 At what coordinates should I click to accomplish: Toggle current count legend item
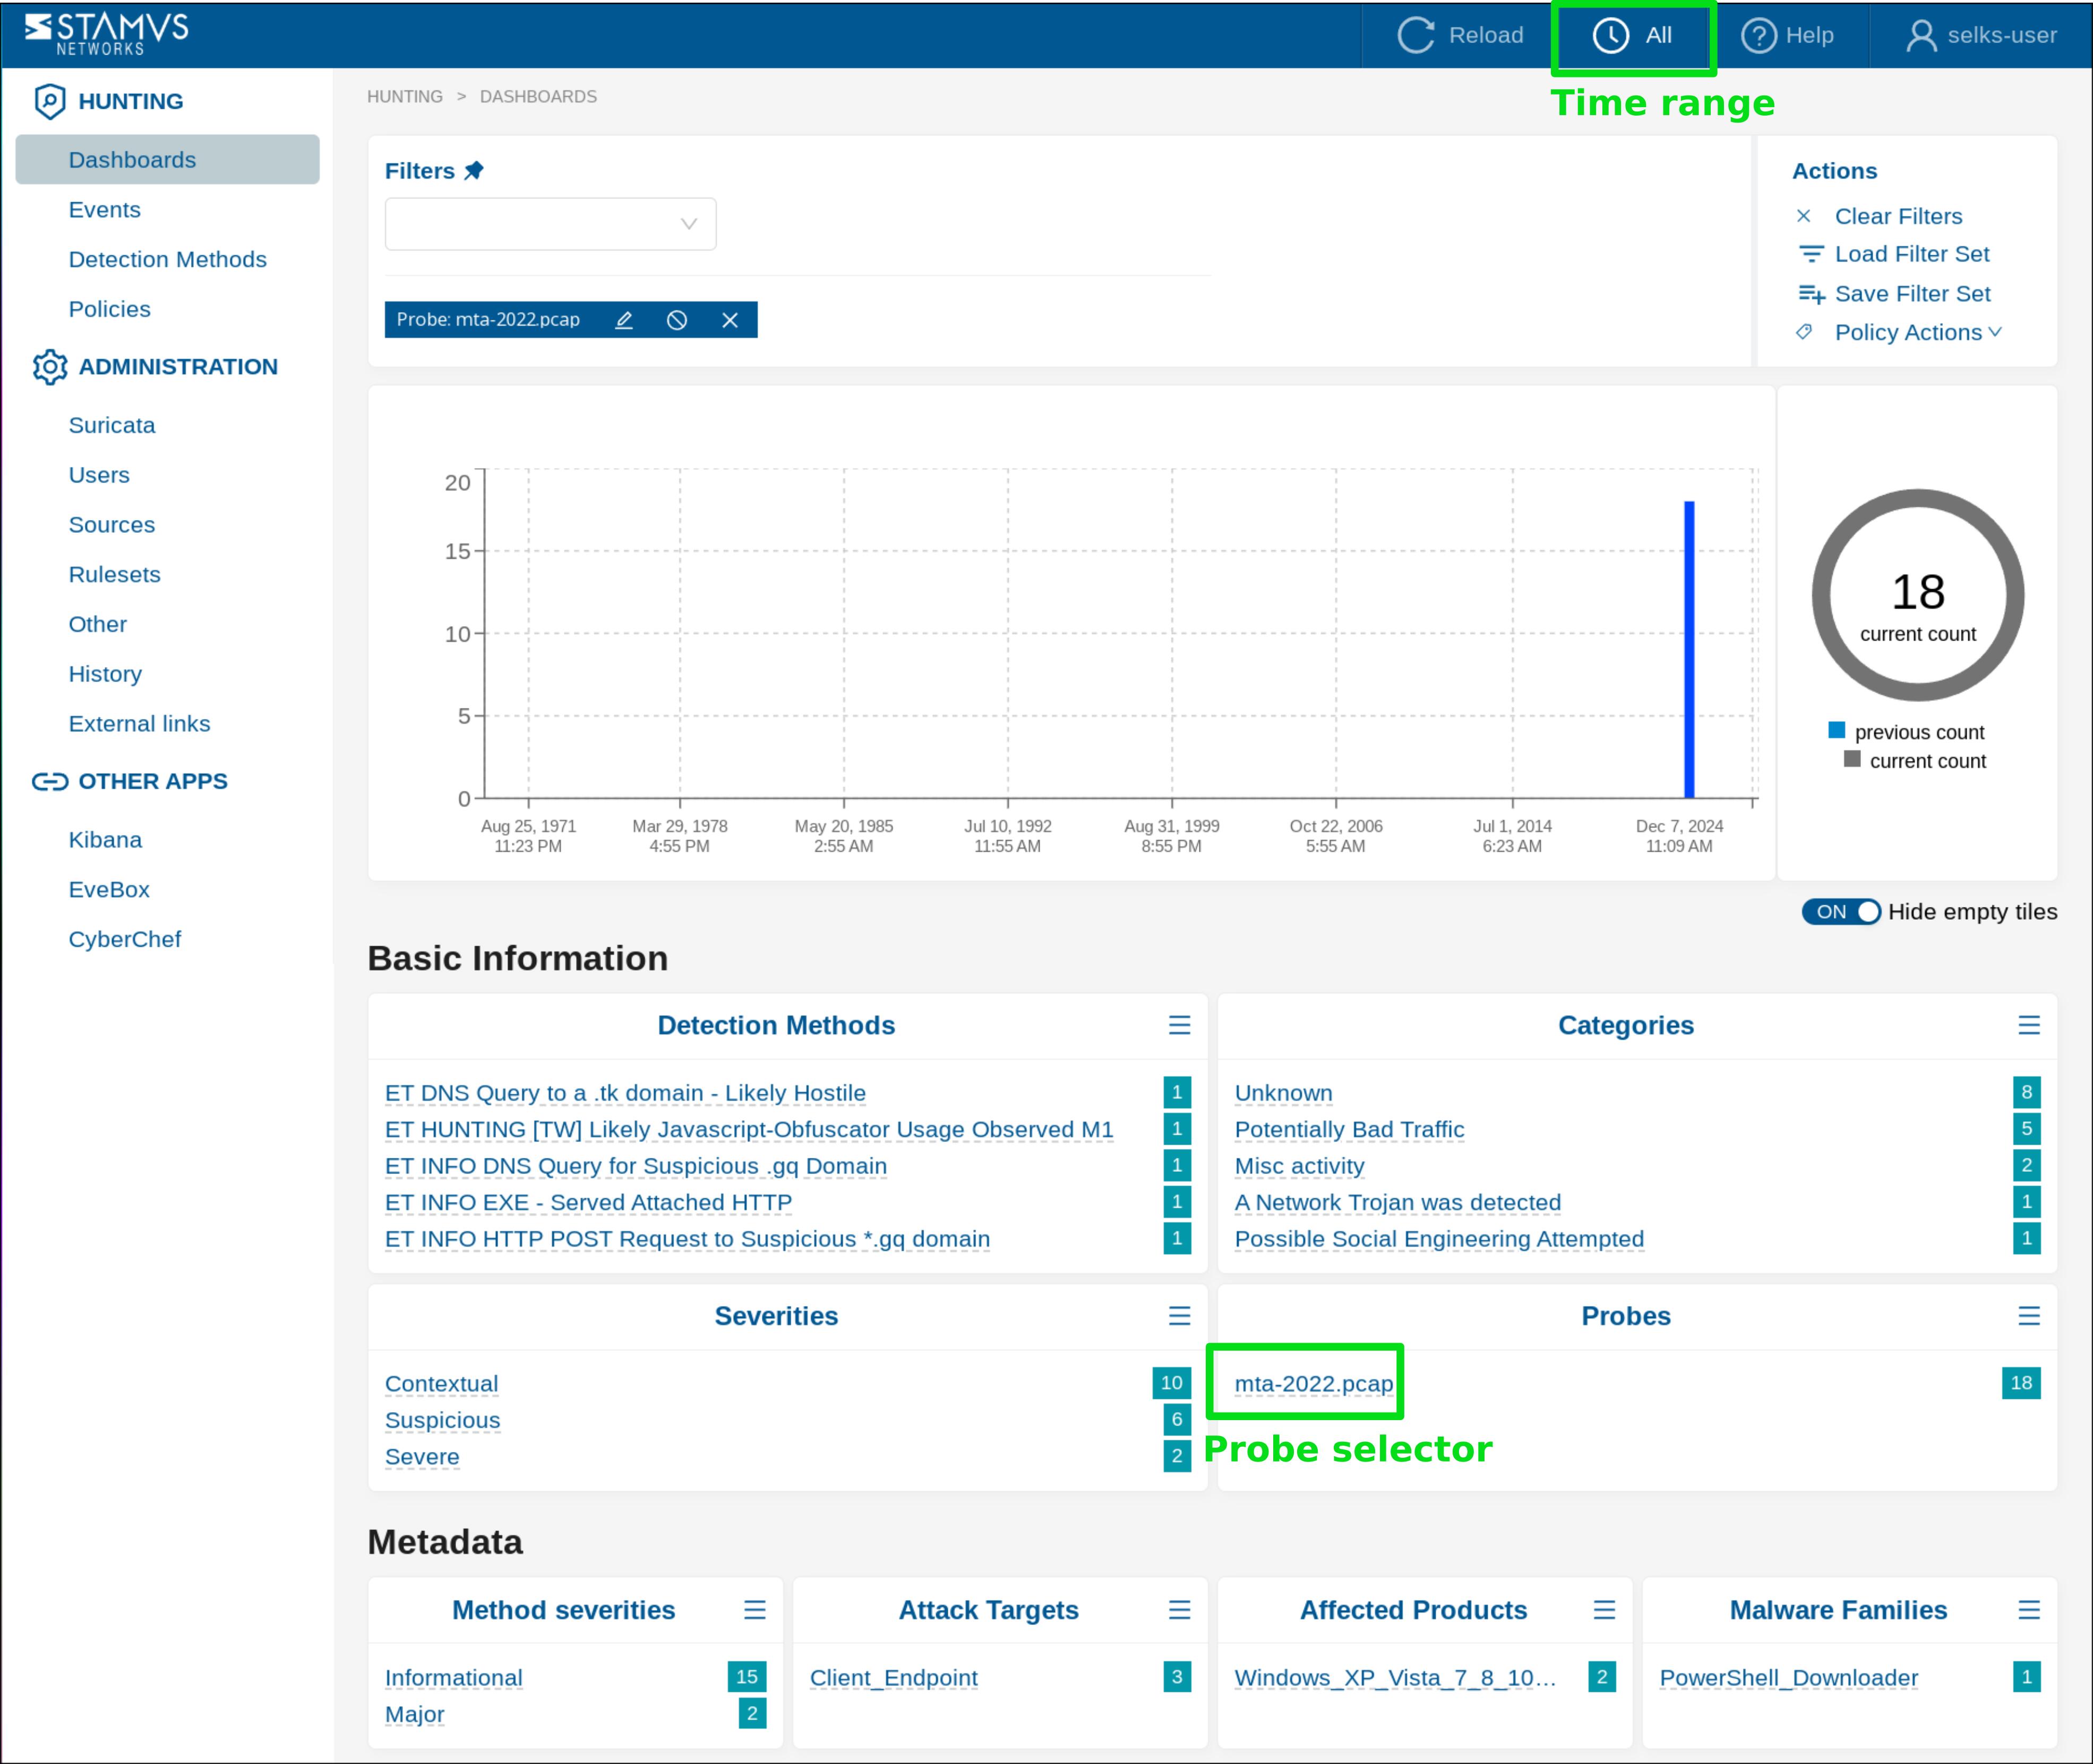1915,761
